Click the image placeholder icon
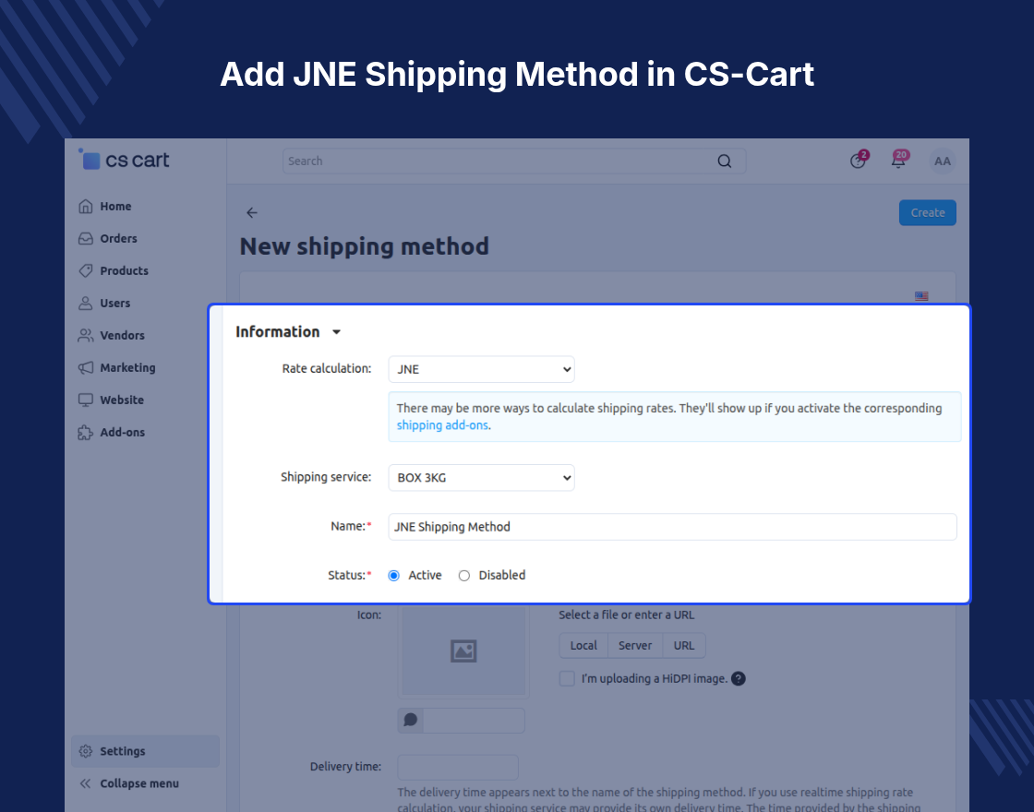 pos(463,651)
